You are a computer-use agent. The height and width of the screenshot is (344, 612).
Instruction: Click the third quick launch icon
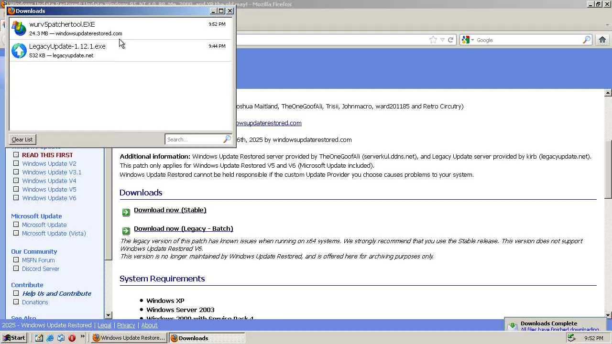pos(61,338)
